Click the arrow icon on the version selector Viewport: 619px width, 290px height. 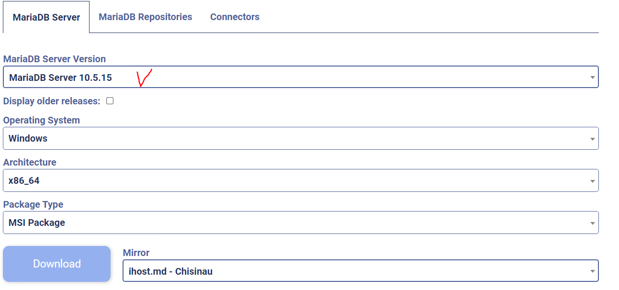click(592, 78)
